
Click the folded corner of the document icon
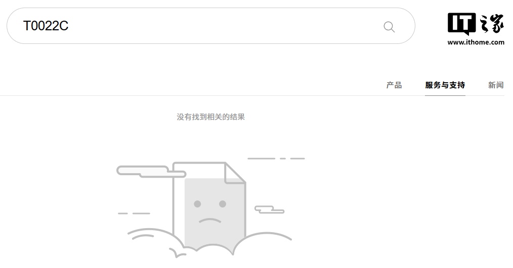235,173
